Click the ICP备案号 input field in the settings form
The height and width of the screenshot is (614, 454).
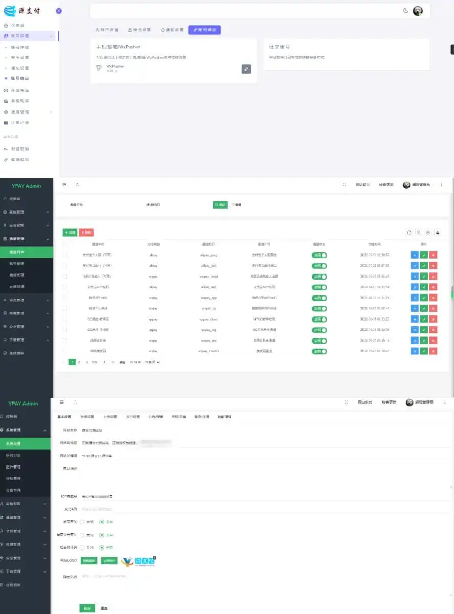[266, 497]
